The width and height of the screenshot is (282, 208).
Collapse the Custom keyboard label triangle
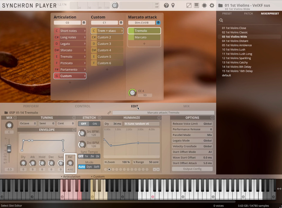(92, 177)
